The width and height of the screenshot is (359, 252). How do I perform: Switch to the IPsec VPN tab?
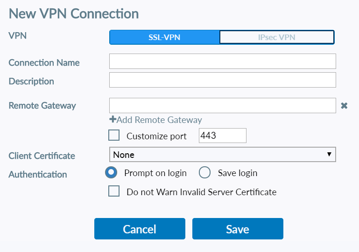276,37
